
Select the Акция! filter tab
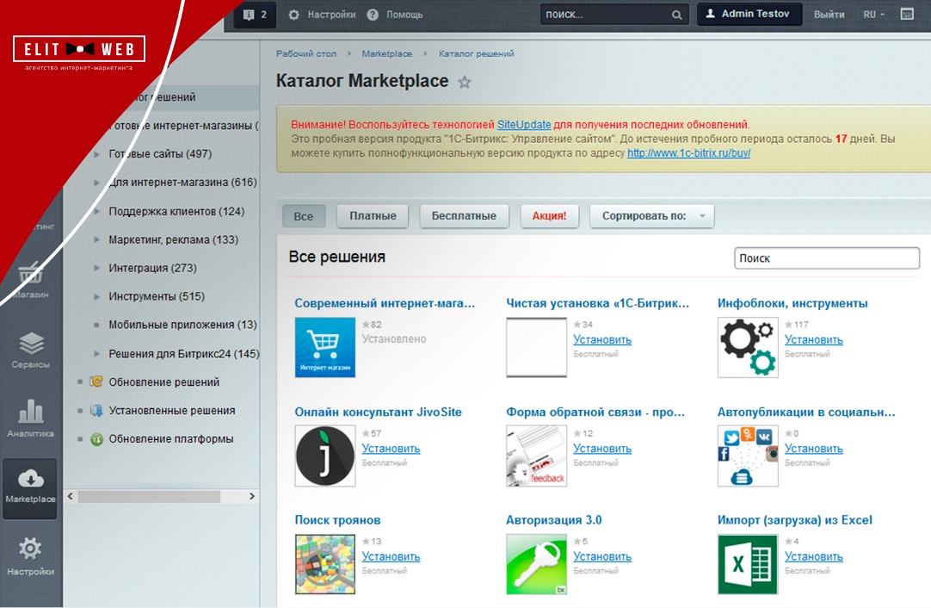click(x=549, y=216)
